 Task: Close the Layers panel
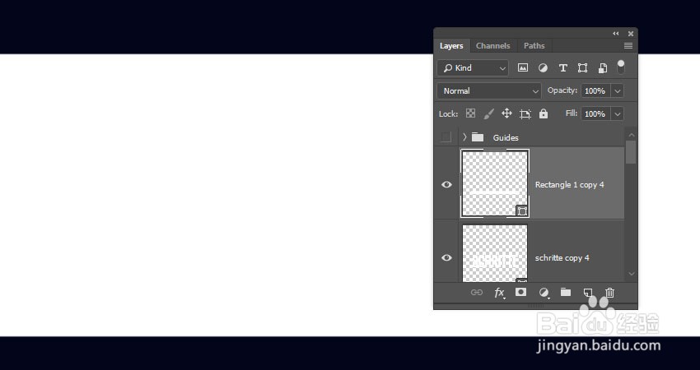631,34
